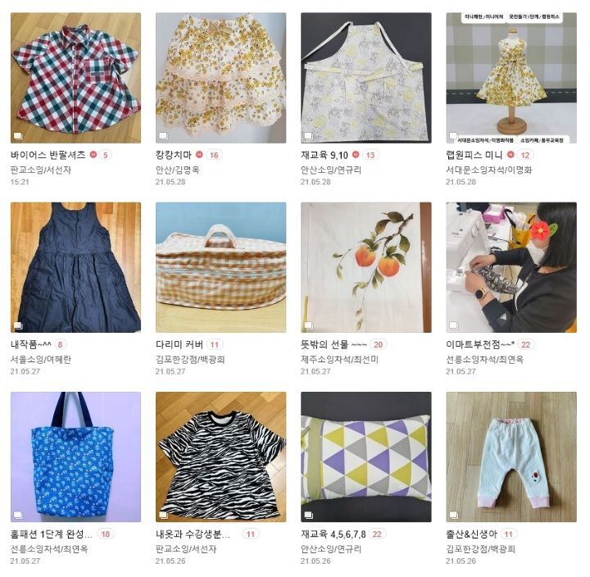Click multi-image icon on baby pants photo
This screenshot has width=590, height=577.
(x=453, y=515)
